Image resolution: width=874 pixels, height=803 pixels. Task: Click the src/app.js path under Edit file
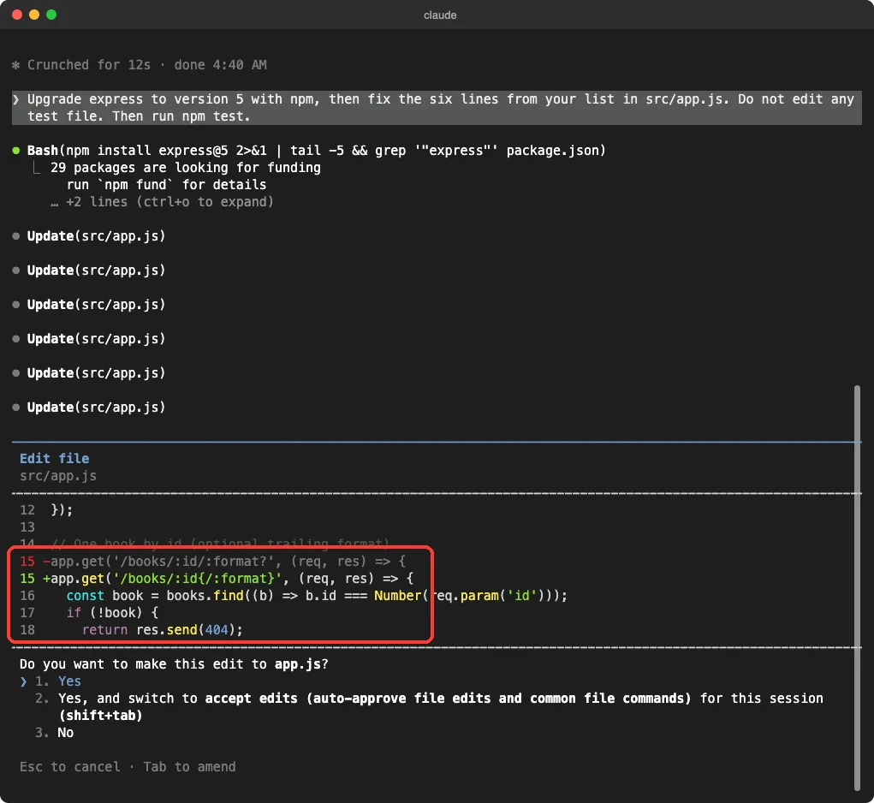(58, 475)
